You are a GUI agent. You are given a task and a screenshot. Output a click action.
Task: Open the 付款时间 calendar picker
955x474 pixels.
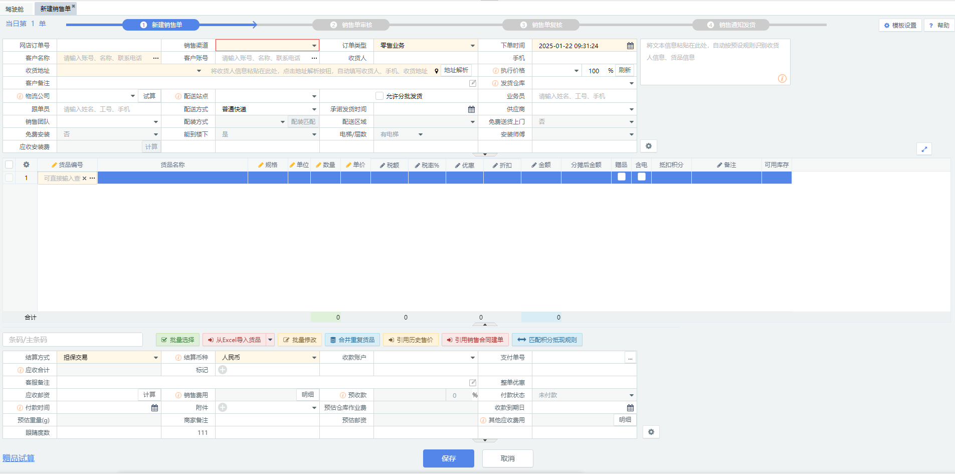154,408
